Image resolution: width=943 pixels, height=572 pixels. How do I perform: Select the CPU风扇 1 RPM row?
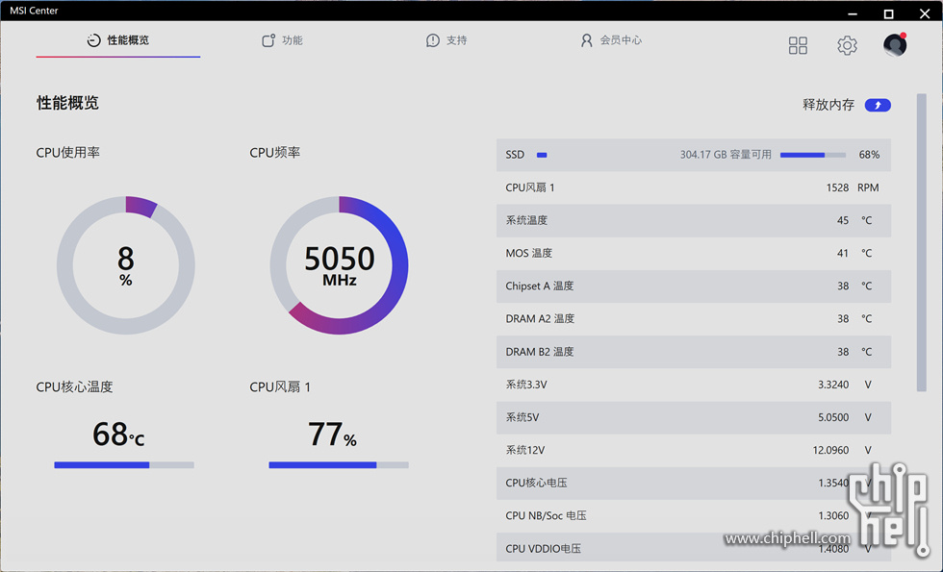coord(693,187)
